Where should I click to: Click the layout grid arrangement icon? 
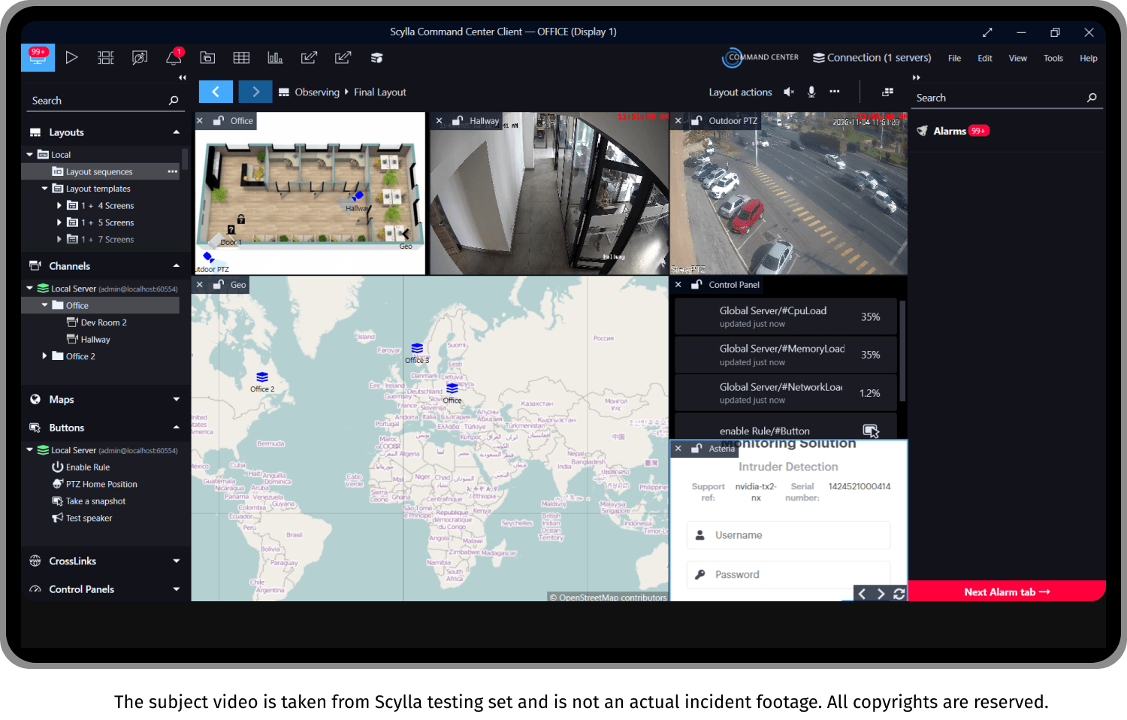[x=887, y=92]
